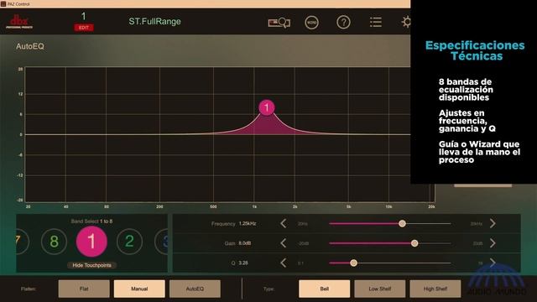
Task: Decrease Frequency with left arrow
Action: [284, 224]
